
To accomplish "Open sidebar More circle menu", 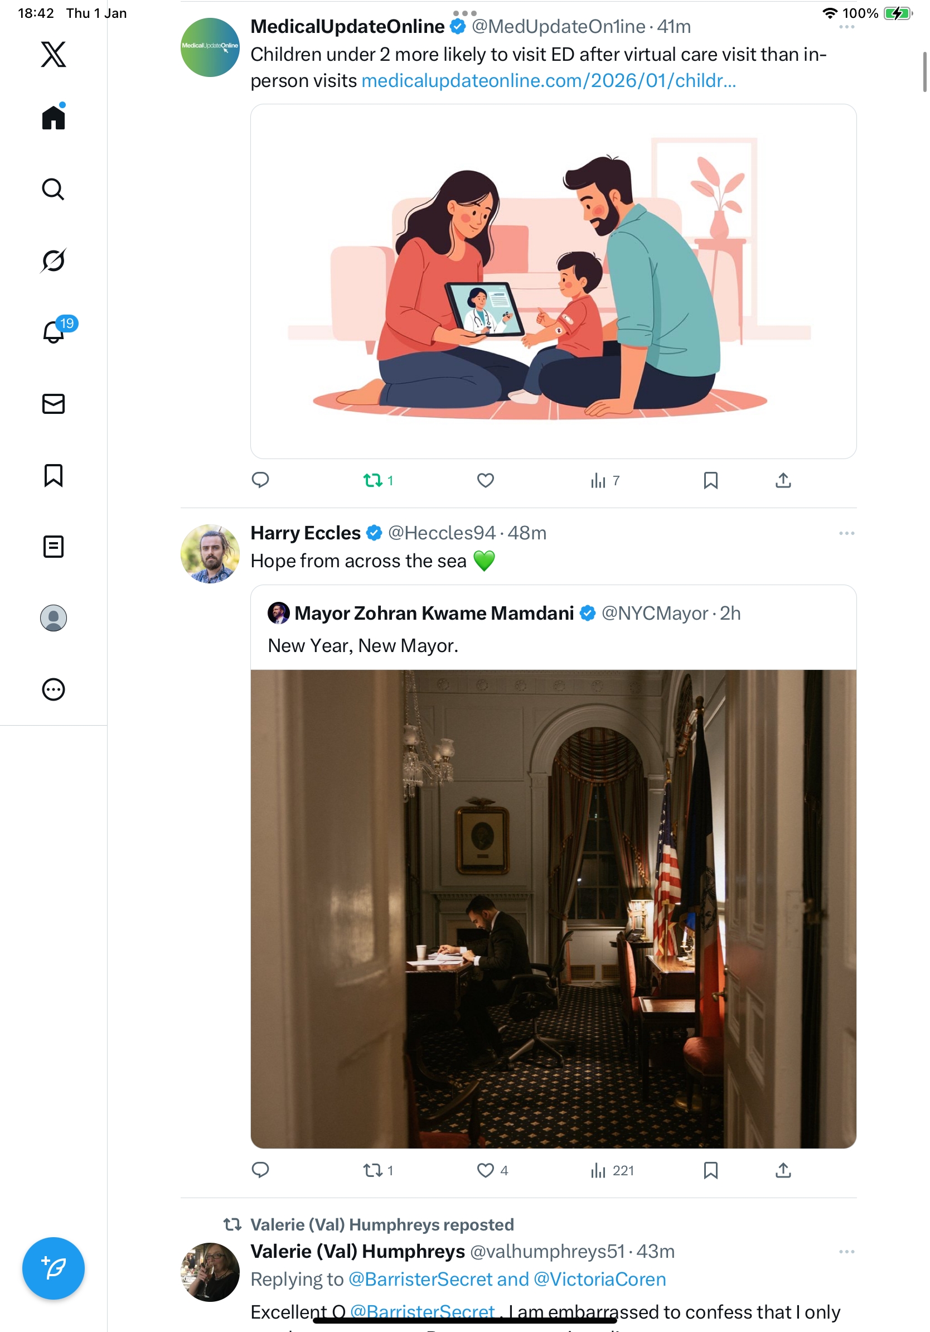I will [x=54, y=690].
